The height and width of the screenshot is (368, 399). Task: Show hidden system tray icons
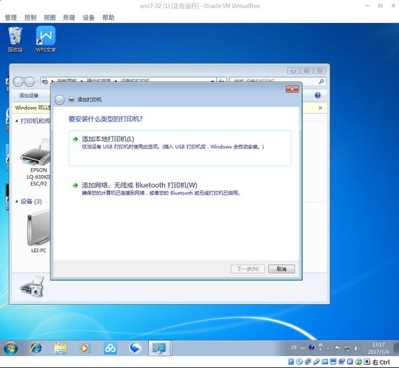pos(328,348)
